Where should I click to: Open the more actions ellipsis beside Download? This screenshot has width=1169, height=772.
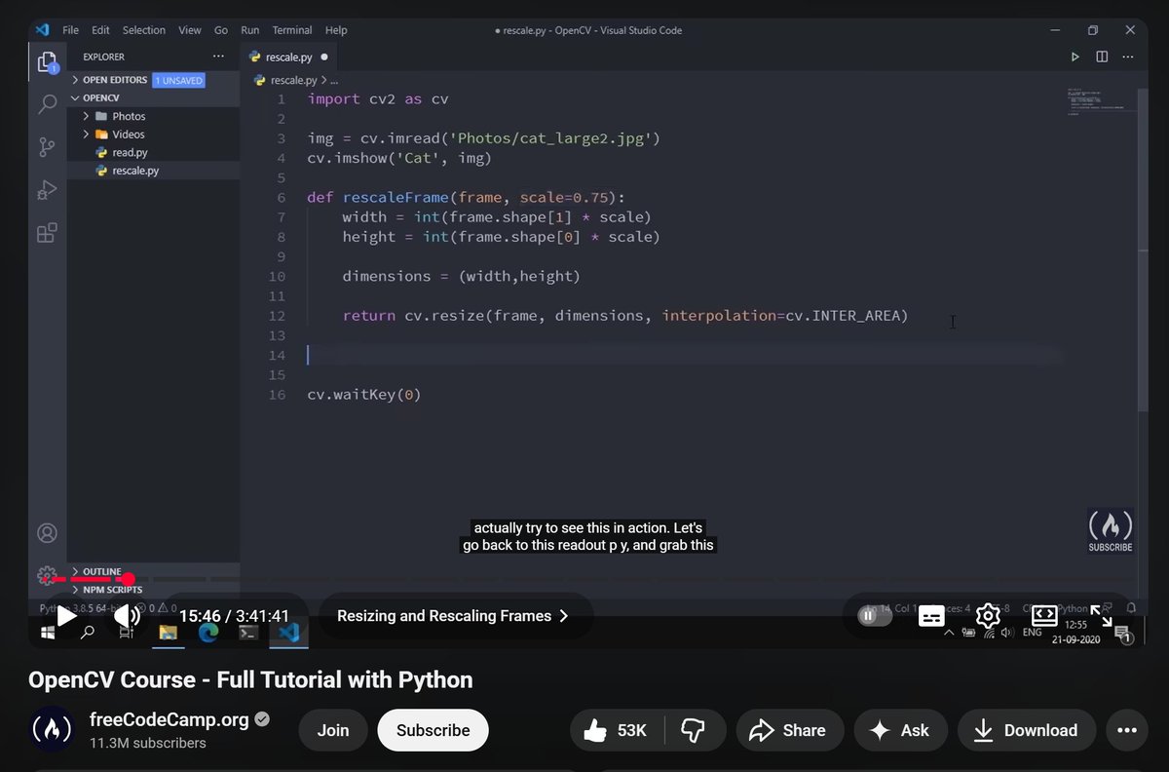click(1127, 730)
